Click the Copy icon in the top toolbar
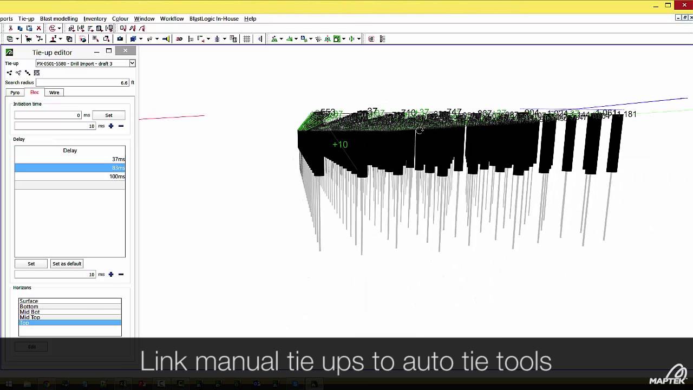The image size is (693, 390). click(x=20, y=28)
